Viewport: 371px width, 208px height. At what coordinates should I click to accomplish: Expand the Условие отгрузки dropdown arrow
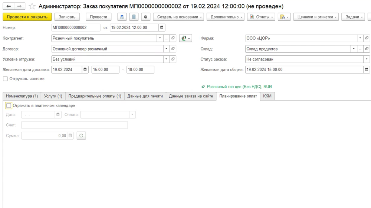(x=166, y=59)
